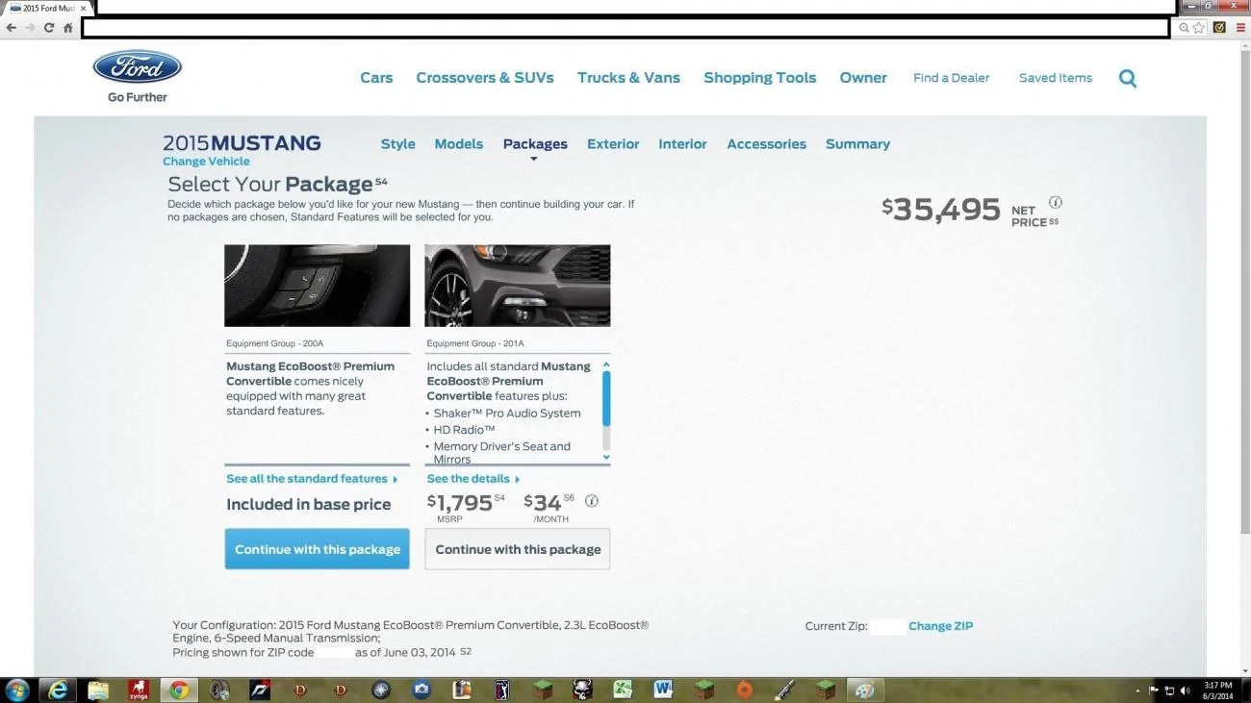Expand See the details for 201A

pyautogui.click(x=473, y=479)
